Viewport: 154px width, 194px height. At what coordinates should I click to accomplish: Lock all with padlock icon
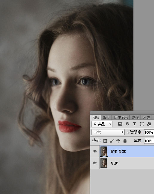(x=125, y=141)
